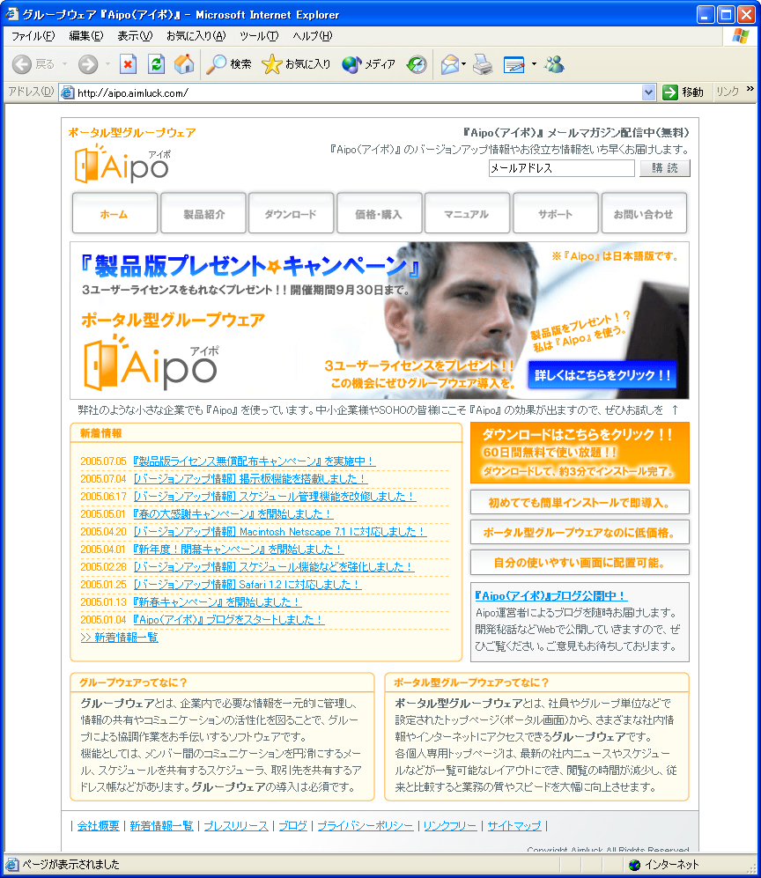The image size is (761, 878).
Task: Focus the メールアドレス input field
Action: [561, 168]
